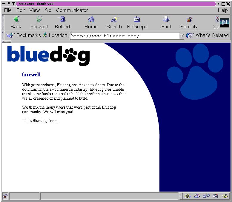Click the "We will miss you!" sentence

(58, 112)
